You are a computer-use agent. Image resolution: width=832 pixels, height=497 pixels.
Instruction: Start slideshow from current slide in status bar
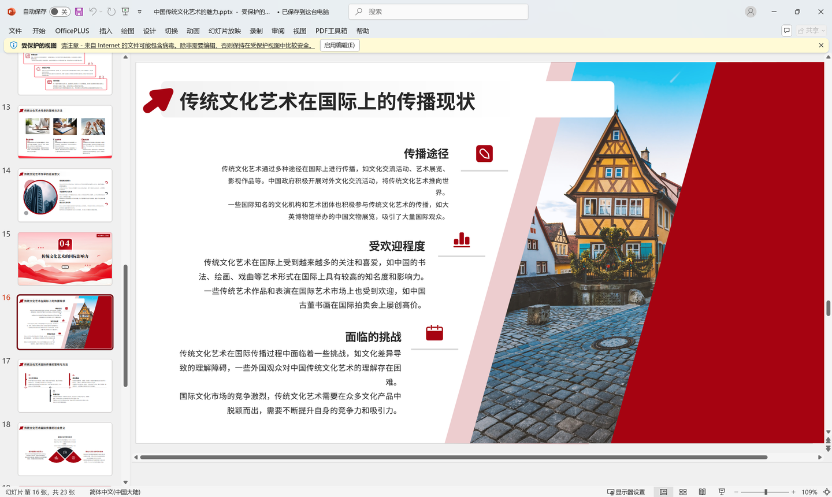click(x=721, y=491)
